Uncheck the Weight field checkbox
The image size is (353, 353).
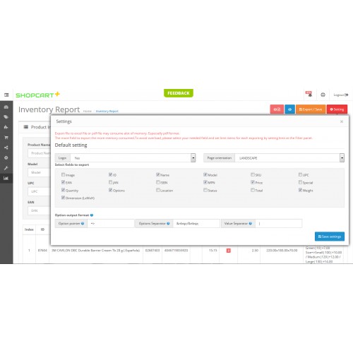[x=300, y=190]
